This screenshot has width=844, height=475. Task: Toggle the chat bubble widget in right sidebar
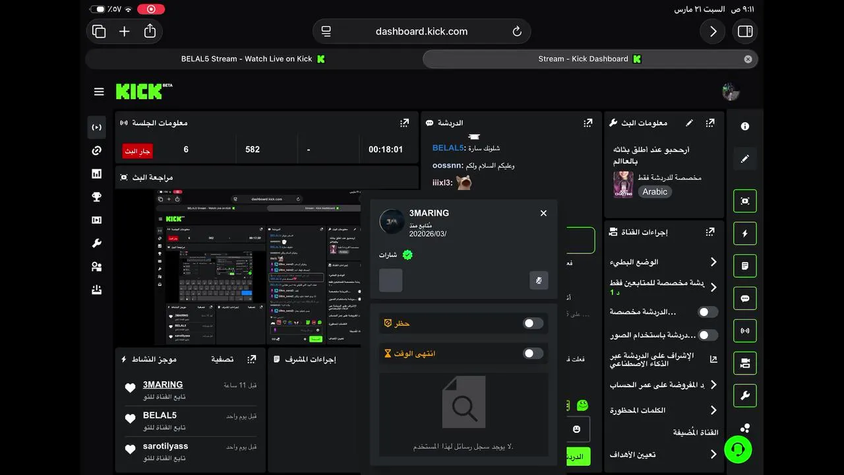coord(745,298)
